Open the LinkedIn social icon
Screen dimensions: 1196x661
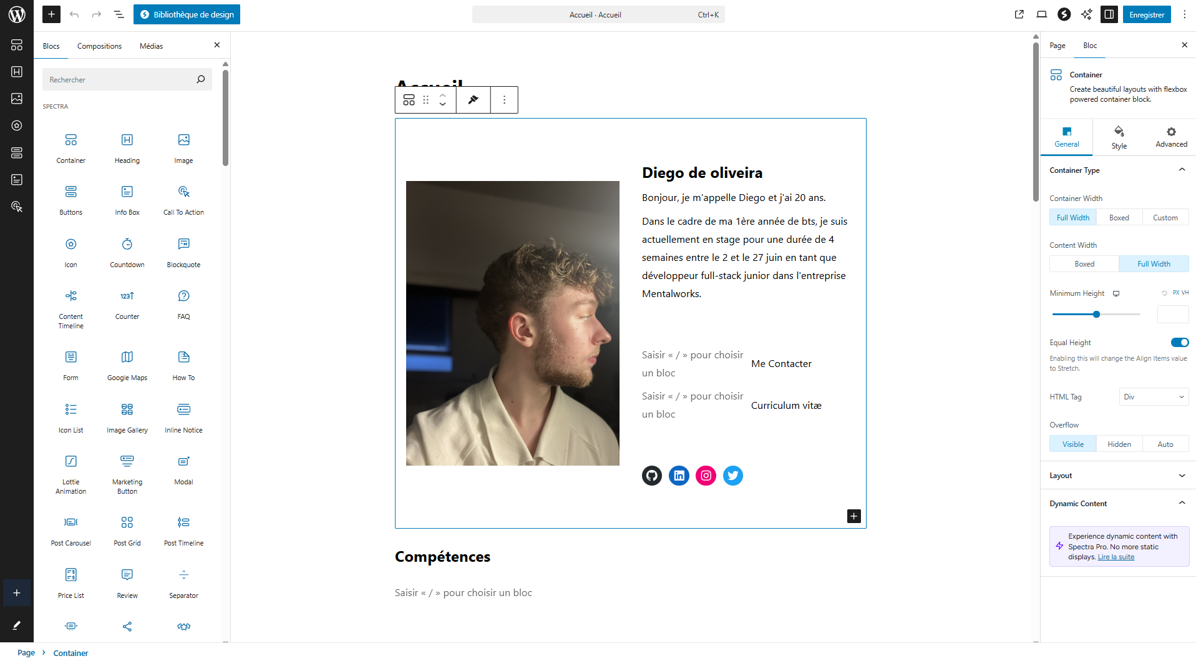(x=679, y=476)
